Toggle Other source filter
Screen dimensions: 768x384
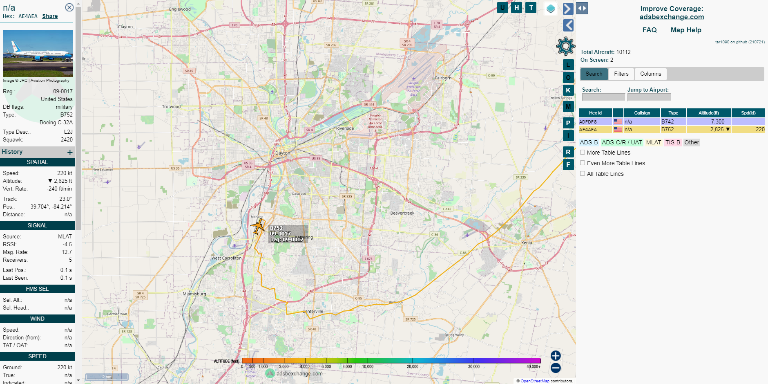tap(692, 142)
